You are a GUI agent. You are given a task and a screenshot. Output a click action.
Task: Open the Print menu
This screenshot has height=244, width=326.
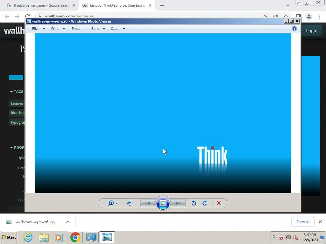55,29
